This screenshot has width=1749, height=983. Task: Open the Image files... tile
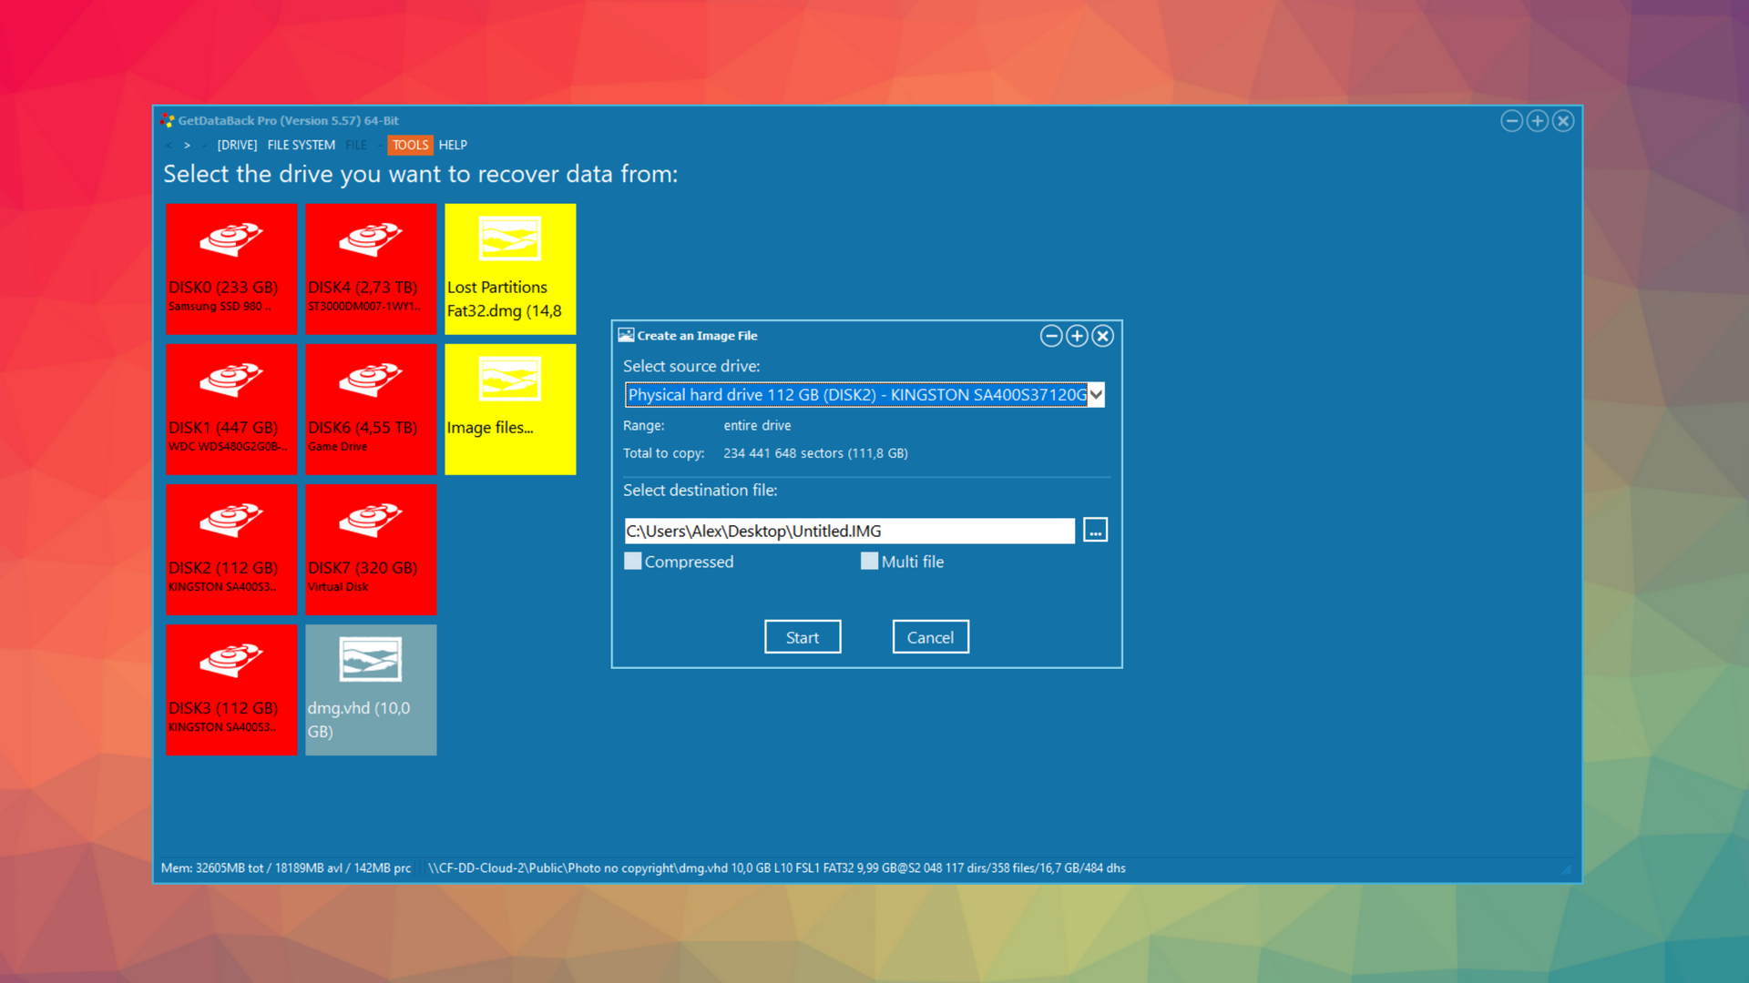(x=510, y=409)
